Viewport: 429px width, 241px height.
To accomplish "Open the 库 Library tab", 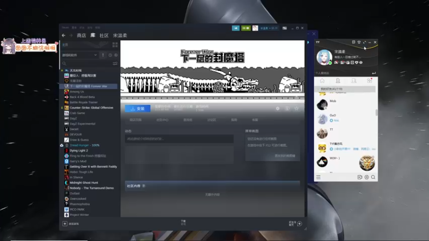I will coord(93,35).
